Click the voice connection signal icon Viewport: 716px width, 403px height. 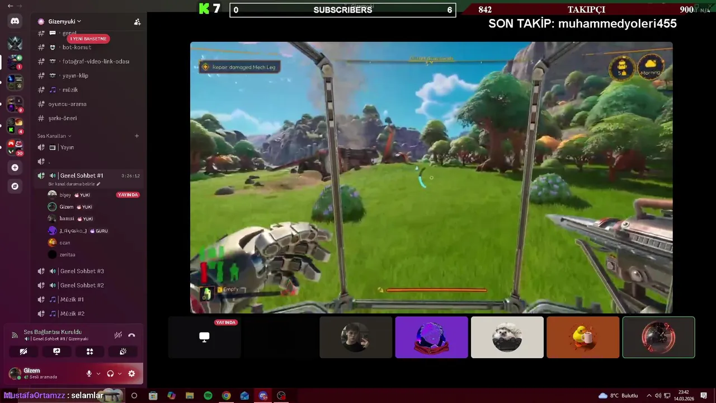[15, 335]
